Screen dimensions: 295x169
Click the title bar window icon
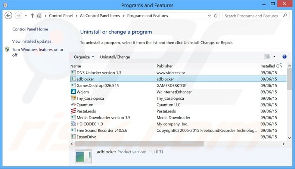5,5
